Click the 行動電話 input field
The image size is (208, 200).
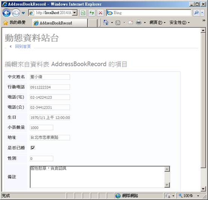pyautogui.click(x=50, y=87)
